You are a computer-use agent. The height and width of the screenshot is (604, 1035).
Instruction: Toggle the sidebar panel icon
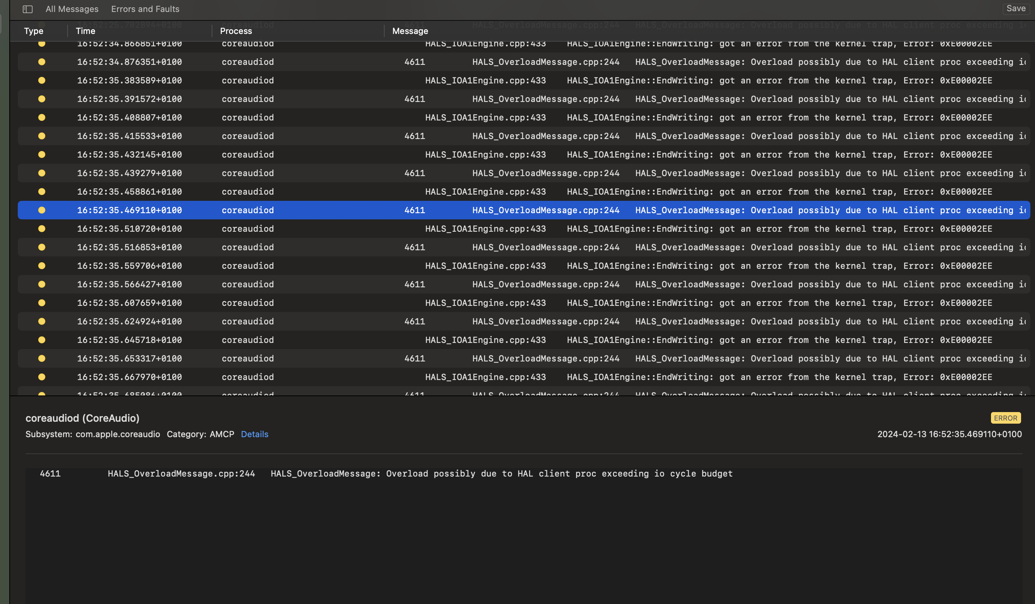pos(27,9)
